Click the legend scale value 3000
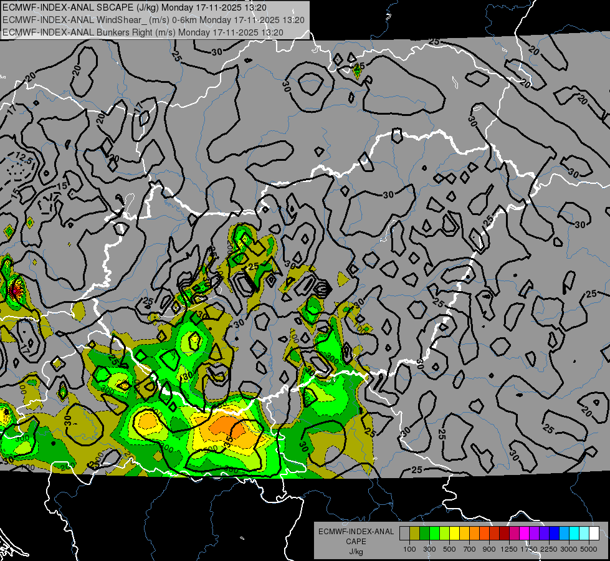Image resolution: width=610 pixels, height=561 pixels. [x=569, y=549]
